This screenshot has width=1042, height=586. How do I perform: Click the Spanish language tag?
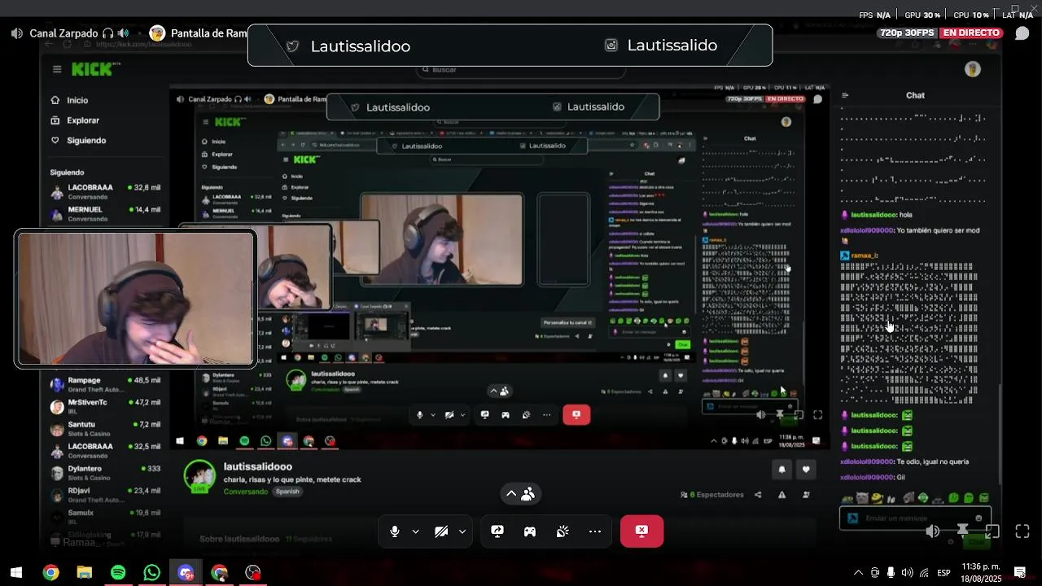pos(287,492)
